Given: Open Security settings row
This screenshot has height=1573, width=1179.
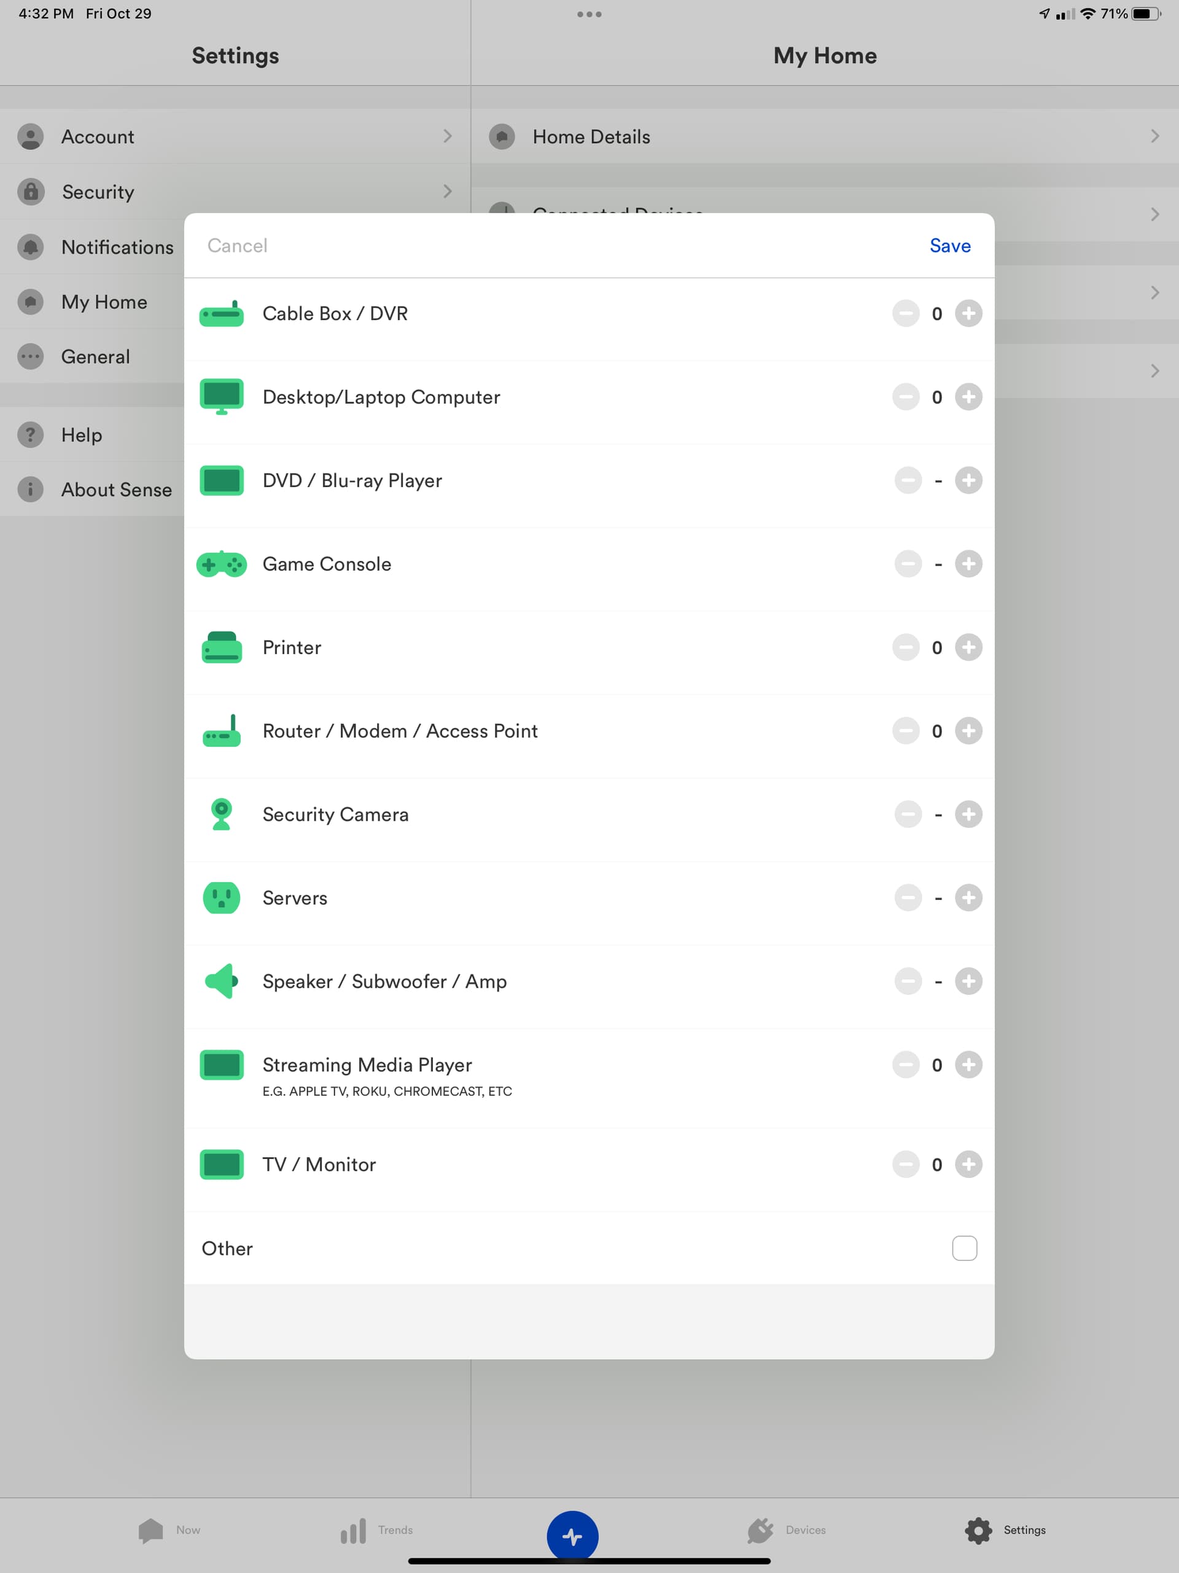Looking at the screenshot, I should pyautogui.click(x=235, y=191).
